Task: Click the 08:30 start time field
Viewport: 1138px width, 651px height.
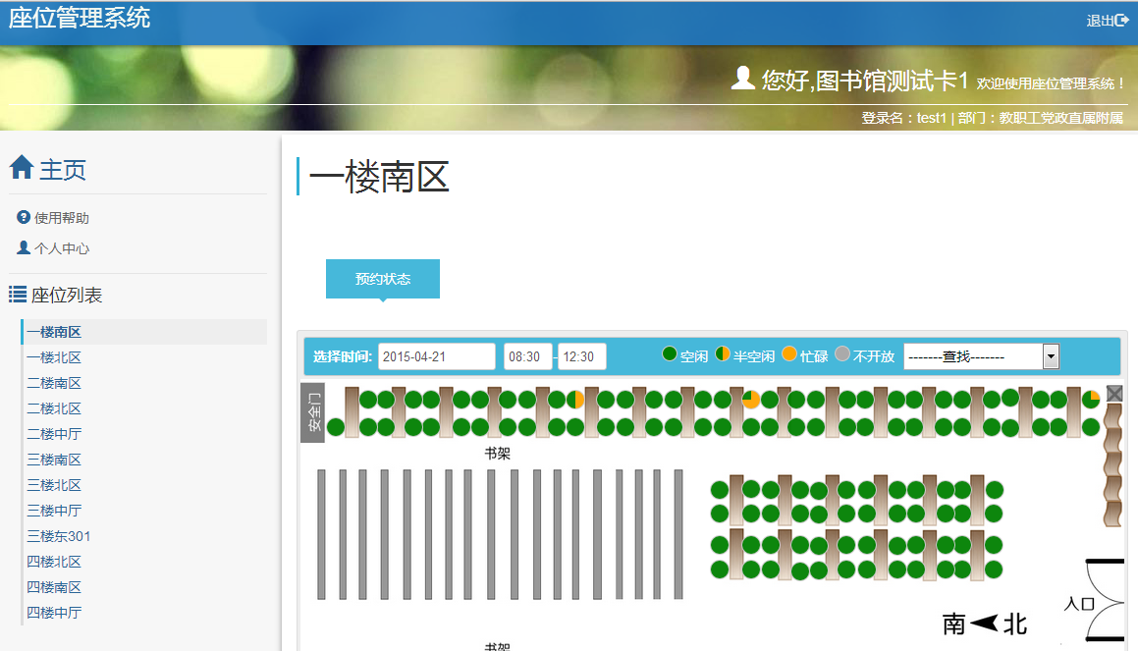Action: 527,356
